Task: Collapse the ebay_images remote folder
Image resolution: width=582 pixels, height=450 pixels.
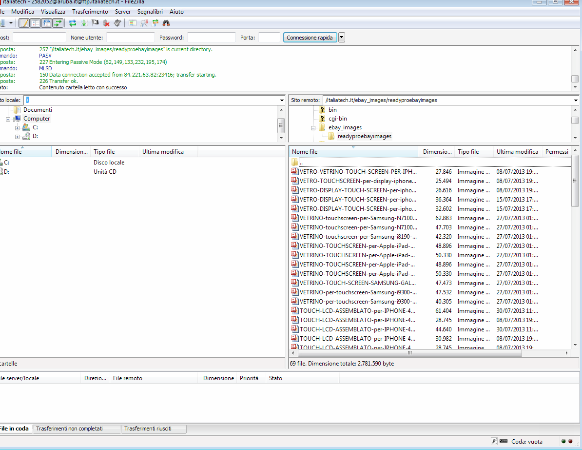Action: click(x=313, y=128)
